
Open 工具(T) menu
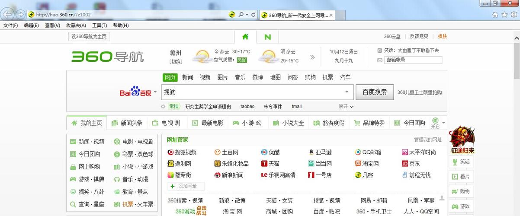coord(100,25)
